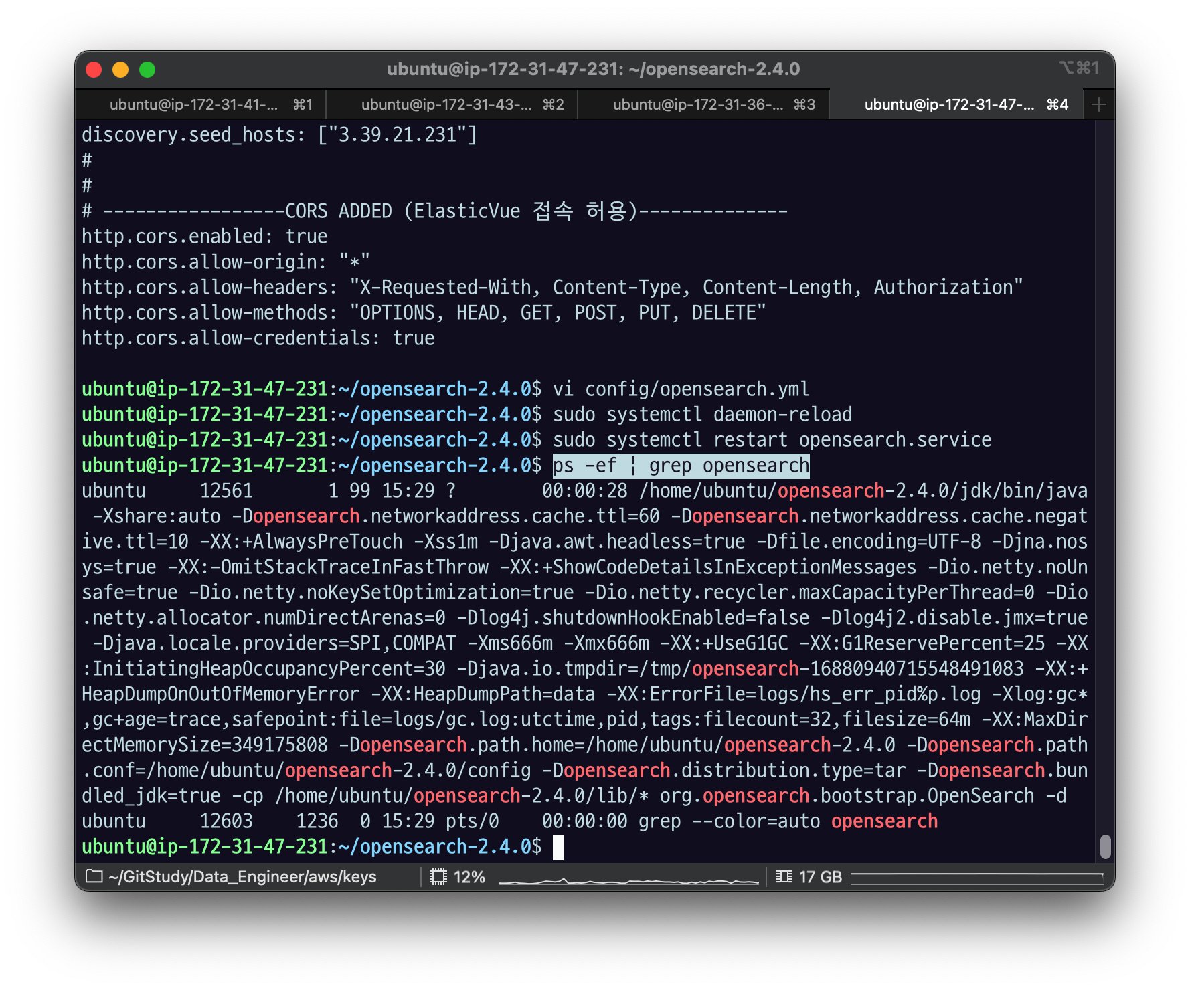This screenshot has width=1190, height=990.
Task: Click the memory icon beside 17 GB
Action: [x=784, y=876]
